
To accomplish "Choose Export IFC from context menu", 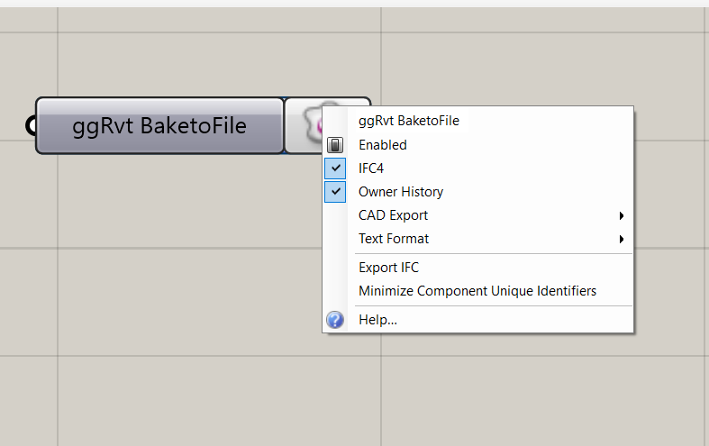I will point(478,268).
